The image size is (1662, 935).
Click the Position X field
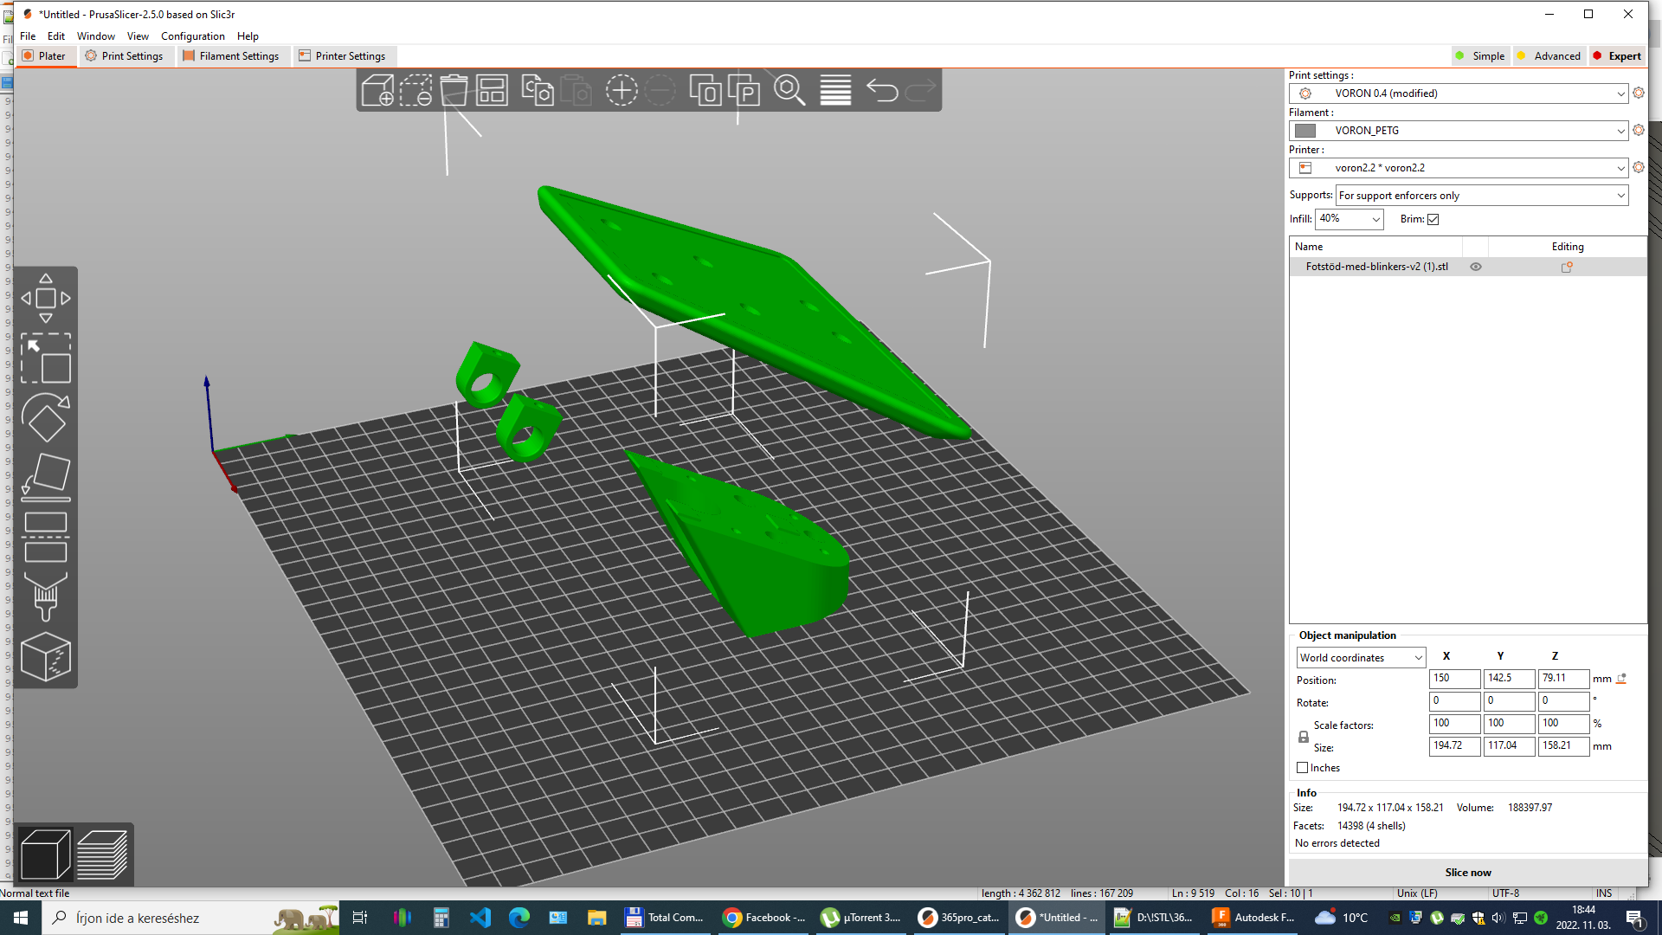pos(1454,679)
